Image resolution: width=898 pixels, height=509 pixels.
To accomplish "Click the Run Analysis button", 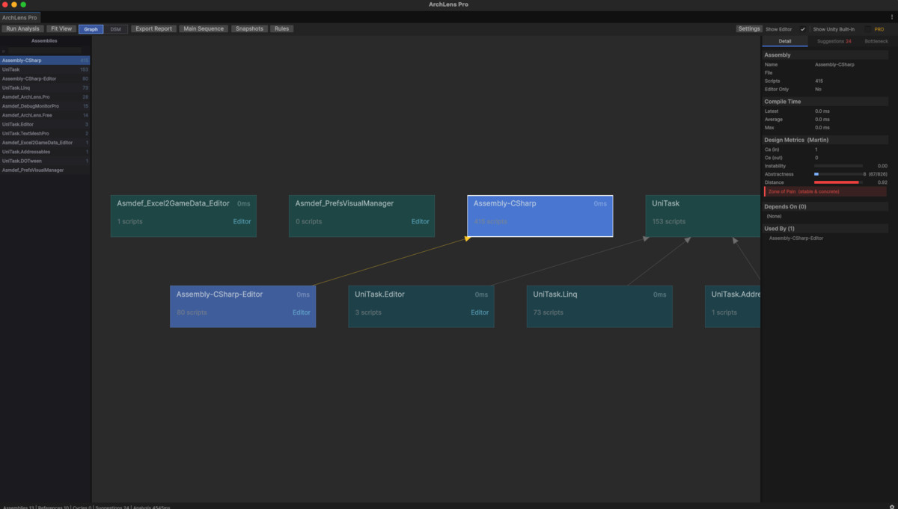I will [x=22, y=29].
